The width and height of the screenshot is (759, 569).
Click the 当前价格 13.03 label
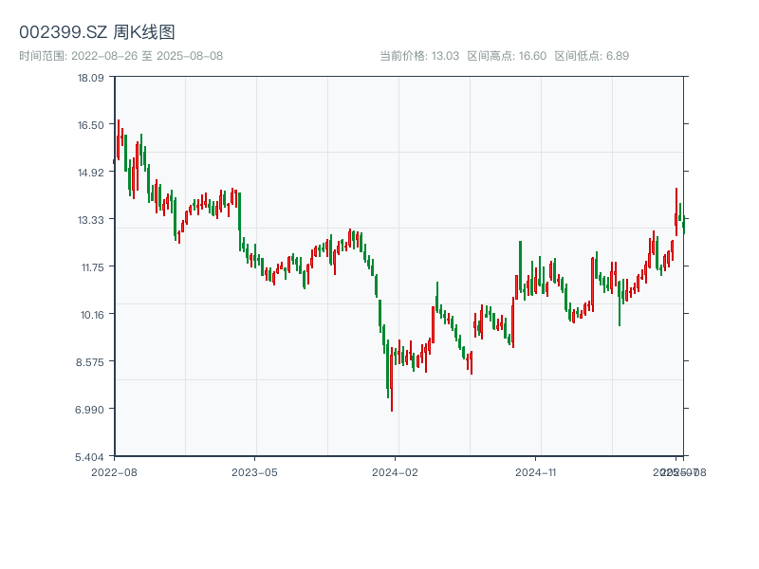[419, 56]
